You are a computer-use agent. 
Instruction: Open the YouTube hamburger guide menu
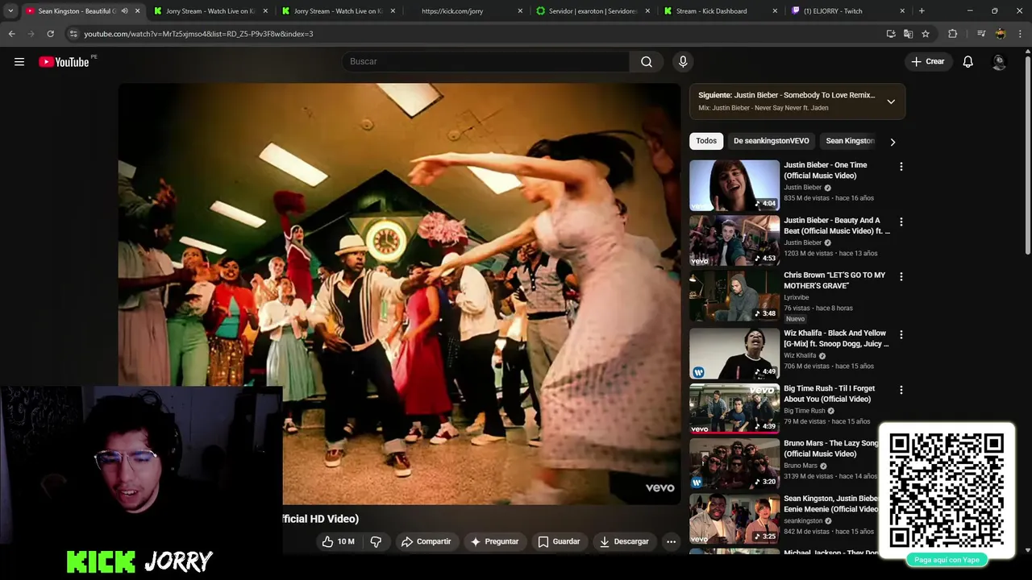tap(19, 61)
